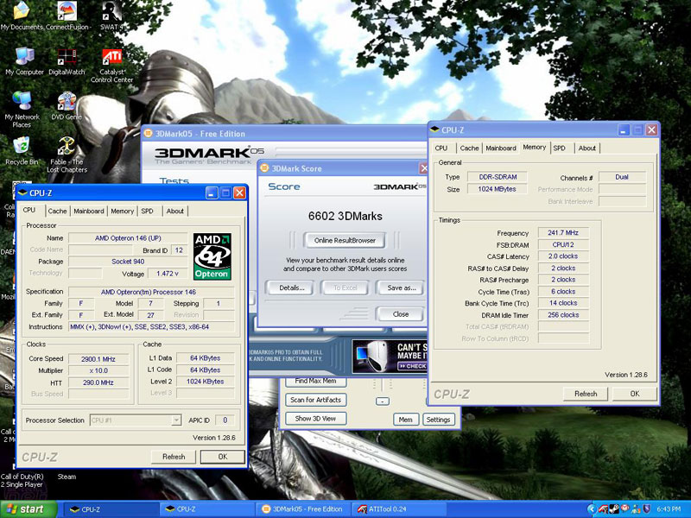This screenshot has width=691, height=518.
Task: Open the ATI icon in the system tray
Action: tap(603, 509)
